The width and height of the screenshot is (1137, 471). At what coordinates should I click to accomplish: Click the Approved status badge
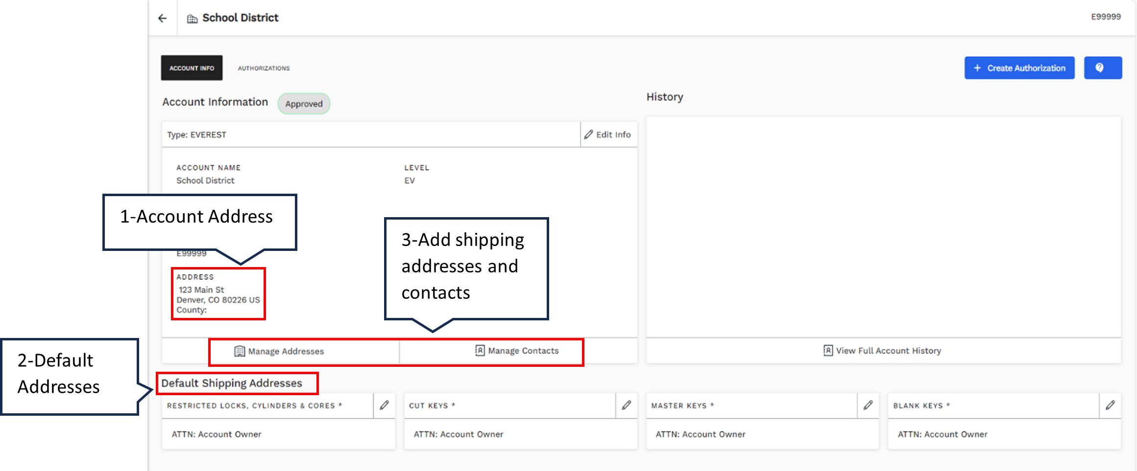[x=304, y=103]
